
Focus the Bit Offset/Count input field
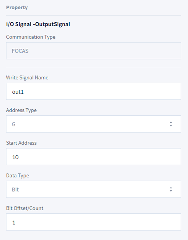click(x=93, y=222)
